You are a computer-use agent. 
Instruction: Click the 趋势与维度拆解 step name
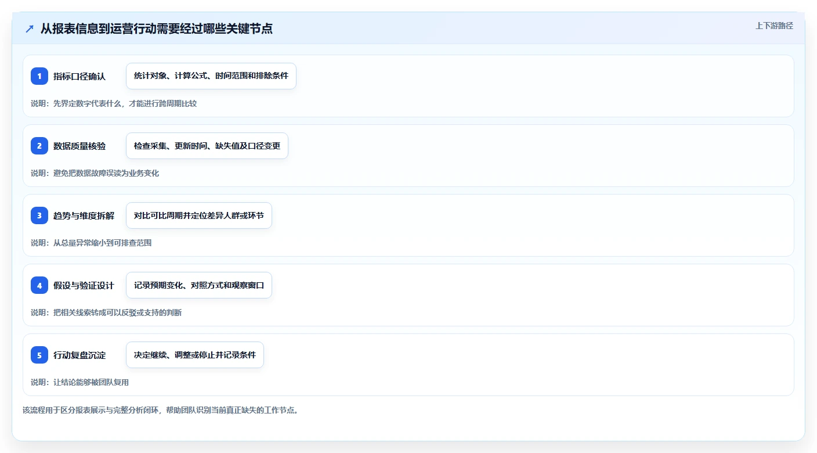(x=84, y=215)
